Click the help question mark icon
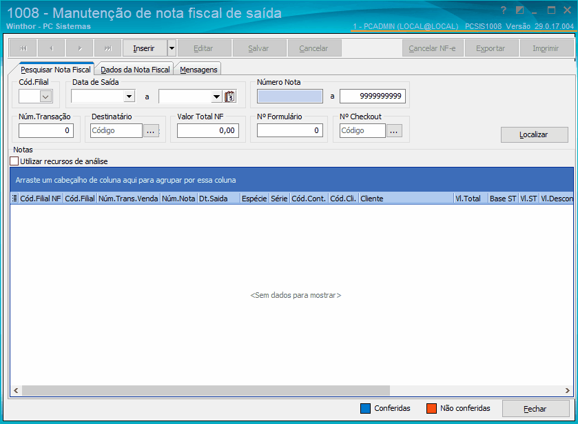The image size is (578, 424). coord(504,10)
